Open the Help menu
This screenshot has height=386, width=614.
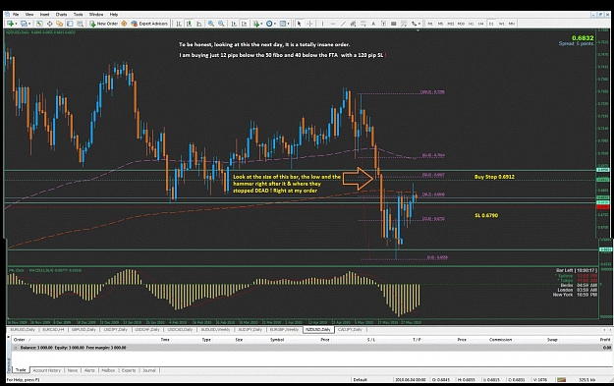point(114,15)
